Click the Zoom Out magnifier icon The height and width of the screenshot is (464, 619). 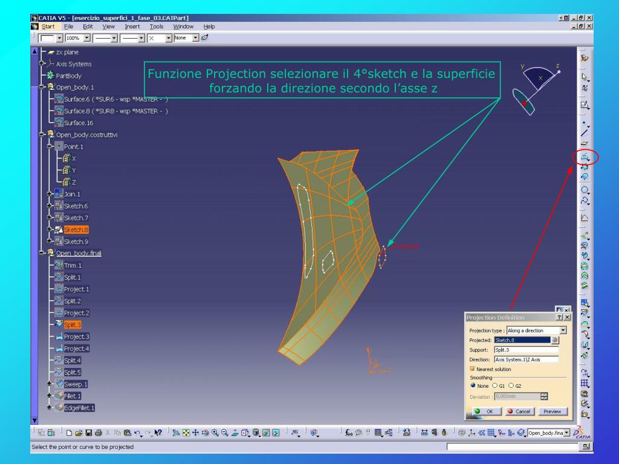pyautogui.click(x=225, y=433)
